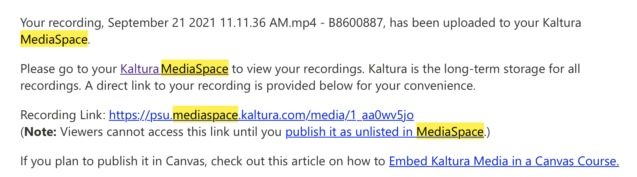
Task: Click the 'Recording Link:' label
Action: coord(63,115)
